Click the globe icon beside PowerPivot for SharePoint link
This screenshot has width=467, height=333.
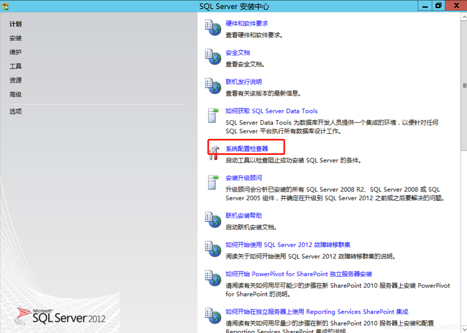coord(213,278)
